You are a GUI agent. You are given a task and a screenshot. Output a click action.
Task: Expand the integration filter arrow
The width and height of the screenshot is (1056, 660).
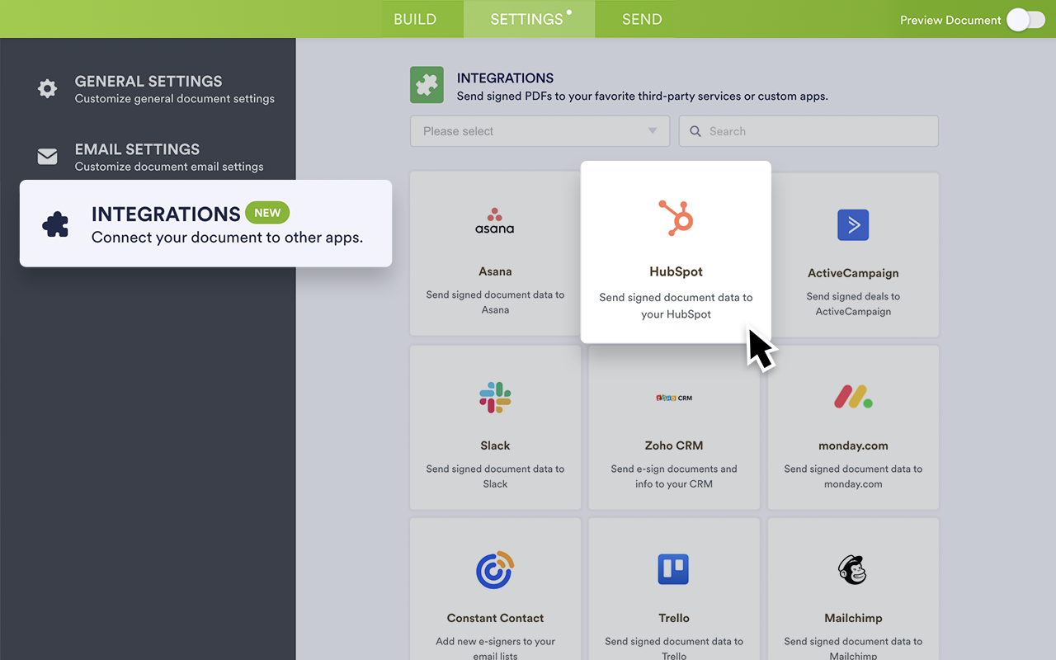coord(652,130)
